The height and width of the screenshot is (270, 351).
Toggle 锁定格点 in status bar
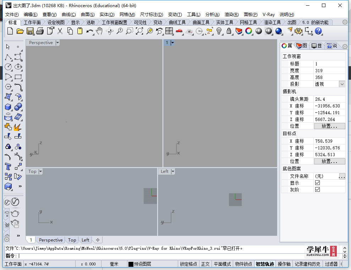click(188, 264)
